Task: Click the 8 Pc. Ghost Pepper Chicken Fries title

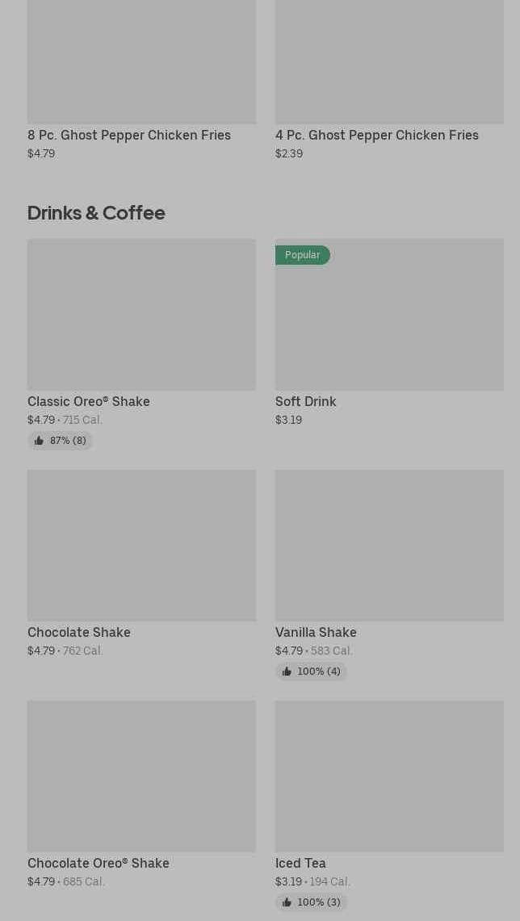Action: 129,135
